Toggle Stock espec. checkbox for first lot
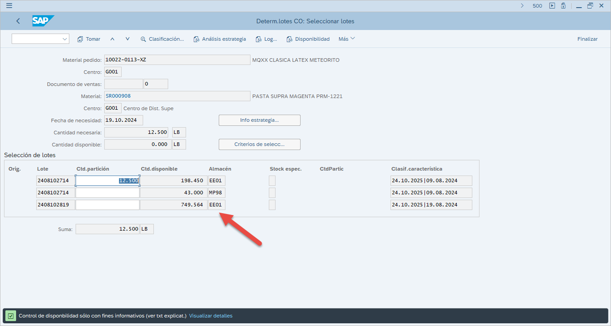This screenshot has height=326, width=611. [x=272, y=180]
